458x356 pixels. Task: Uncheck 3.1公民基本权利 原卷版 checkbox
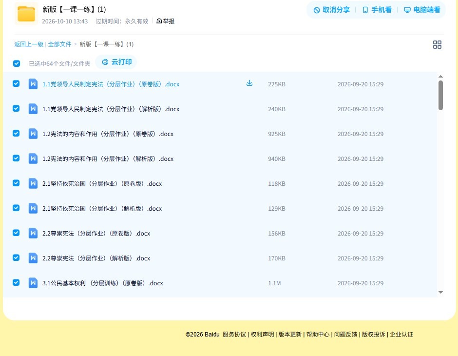pyautogui.click(x=16, y=282)
